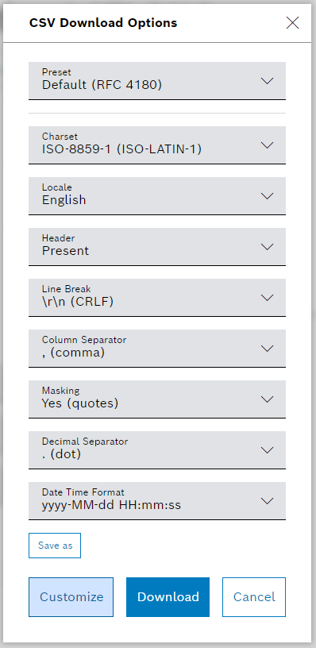This screenshot has width=316, height=648.
Task: Click the blue Download button
Action: [168, 597]
